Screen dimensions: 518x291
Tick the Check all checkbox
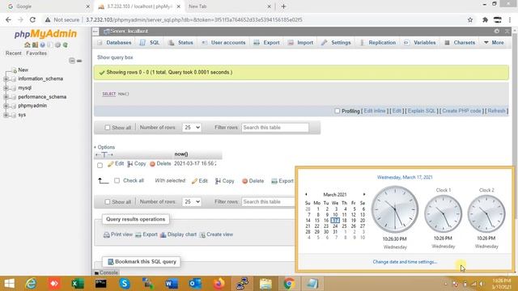coord(117,180)
